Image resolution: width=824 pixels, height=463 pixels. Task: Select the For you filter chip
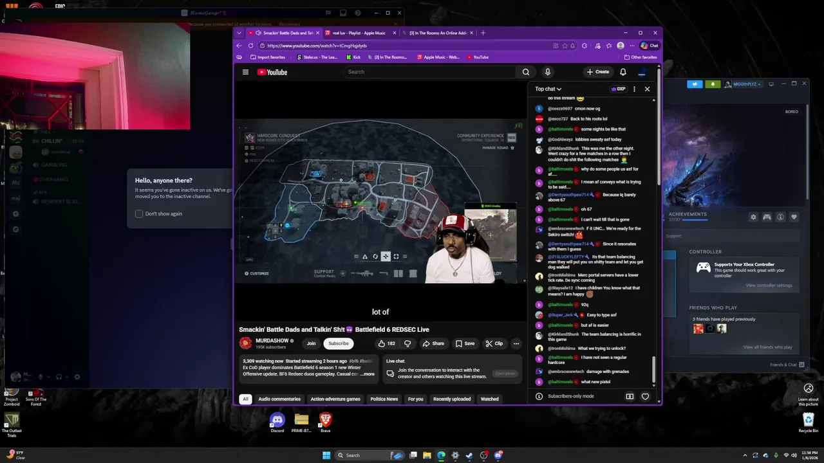(416, 399)
